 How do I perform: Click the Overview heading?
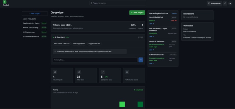tap(57, 12)
